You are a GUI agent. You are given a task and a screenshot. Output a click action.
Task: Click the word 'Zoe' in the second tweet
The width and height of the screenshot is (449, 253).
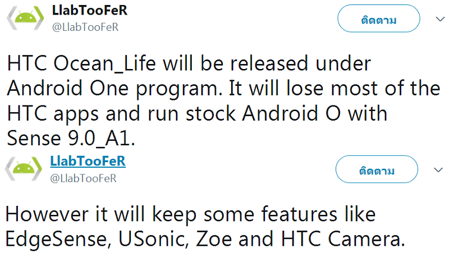(x=214, y=239)
